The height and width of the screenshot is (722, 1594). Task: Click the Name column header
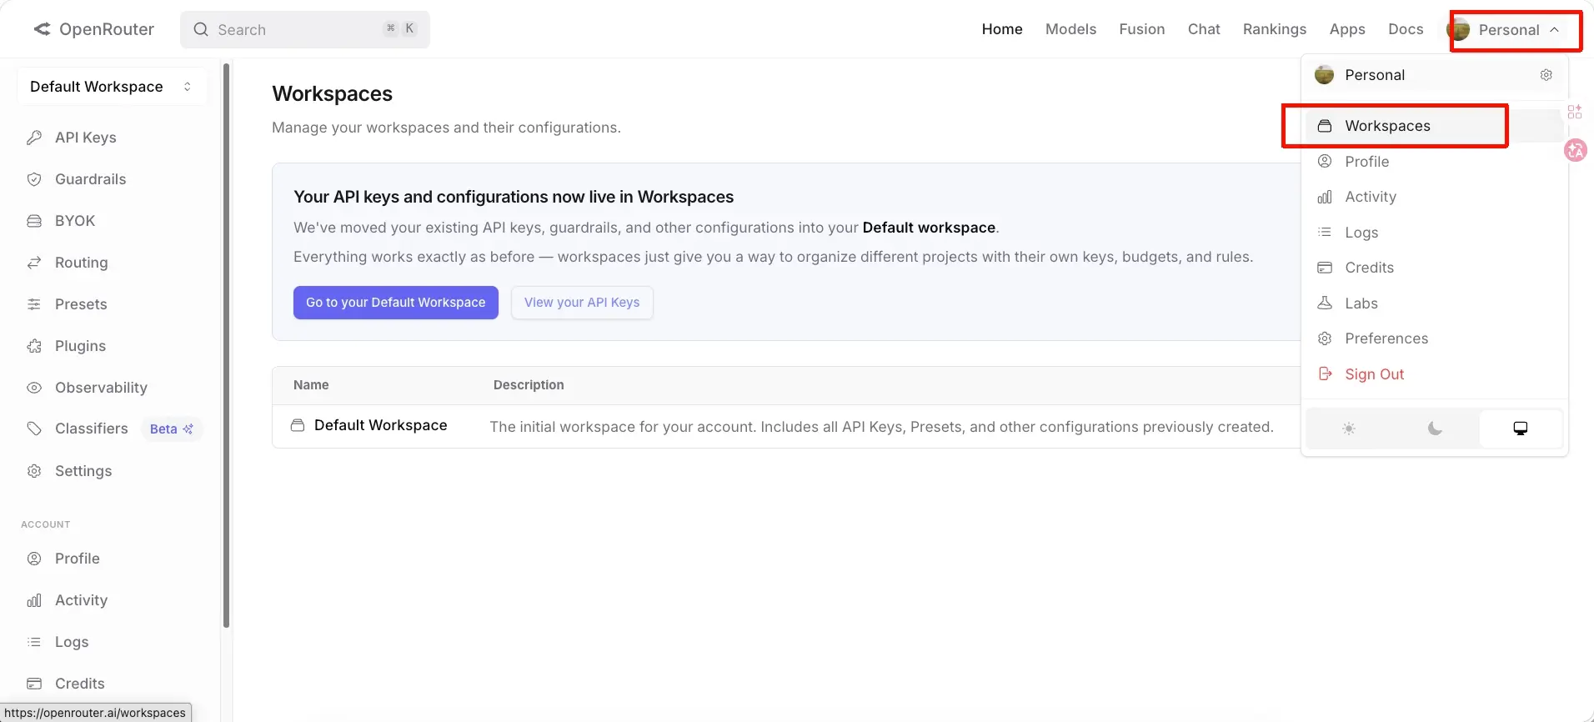[x=311, y=385]
